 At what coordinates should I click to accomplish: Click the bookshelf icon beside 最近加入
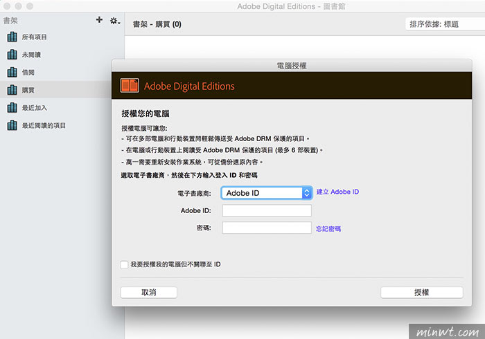click(x=12, y=108)
